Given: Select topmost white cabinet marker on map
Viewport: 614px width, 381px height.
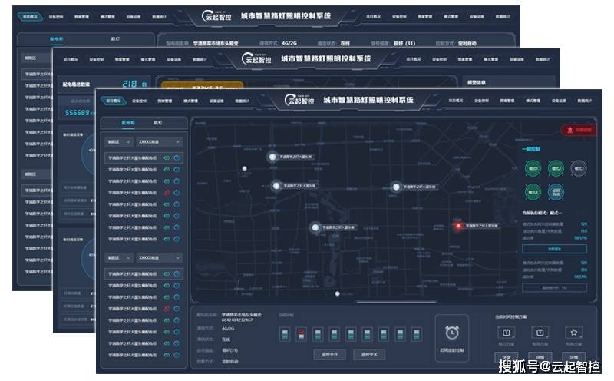Looking at the screenshot, I should [x=272, y=157].
